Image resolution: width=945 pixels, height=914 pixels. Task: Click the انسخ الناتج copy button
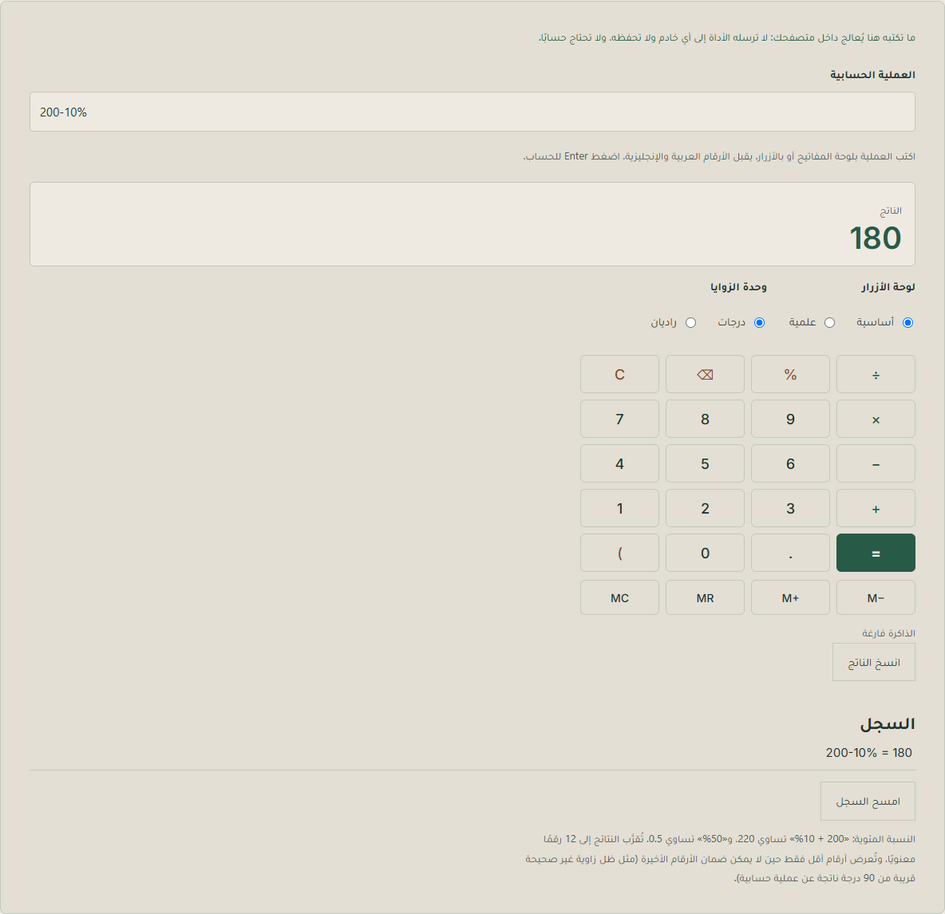(874, 662)
